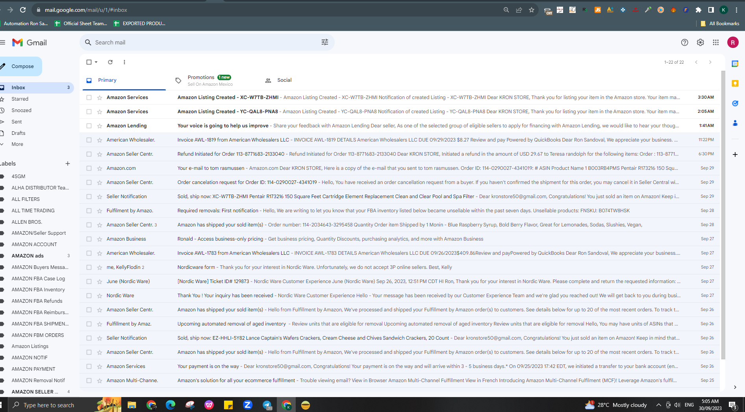Image resolution: width=745 pixels, height=412 pixels.
Task: Open the select dropdown arrow beside checkbox
Action: click(96, 62)
